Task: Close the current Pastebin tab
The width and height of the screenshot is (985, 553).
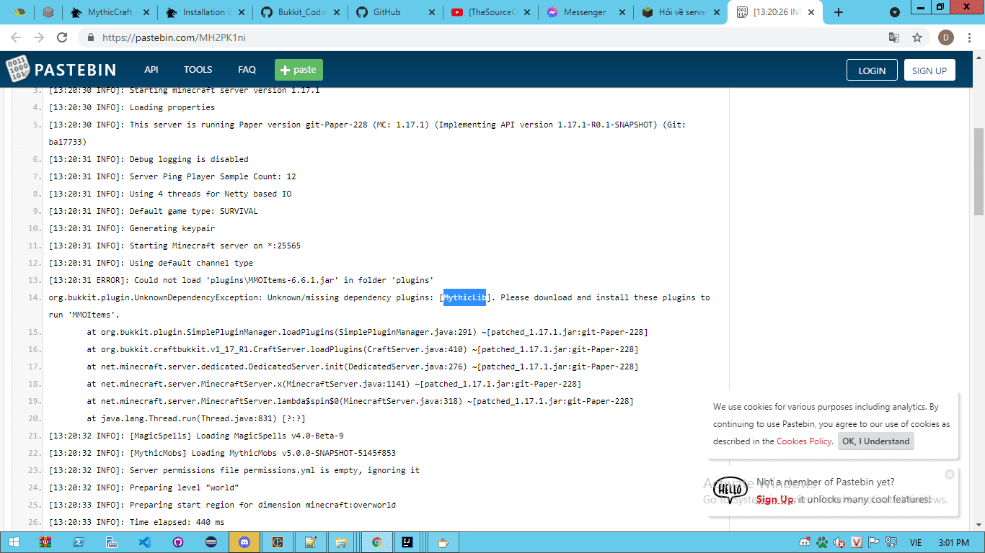Action: [810, 12]
